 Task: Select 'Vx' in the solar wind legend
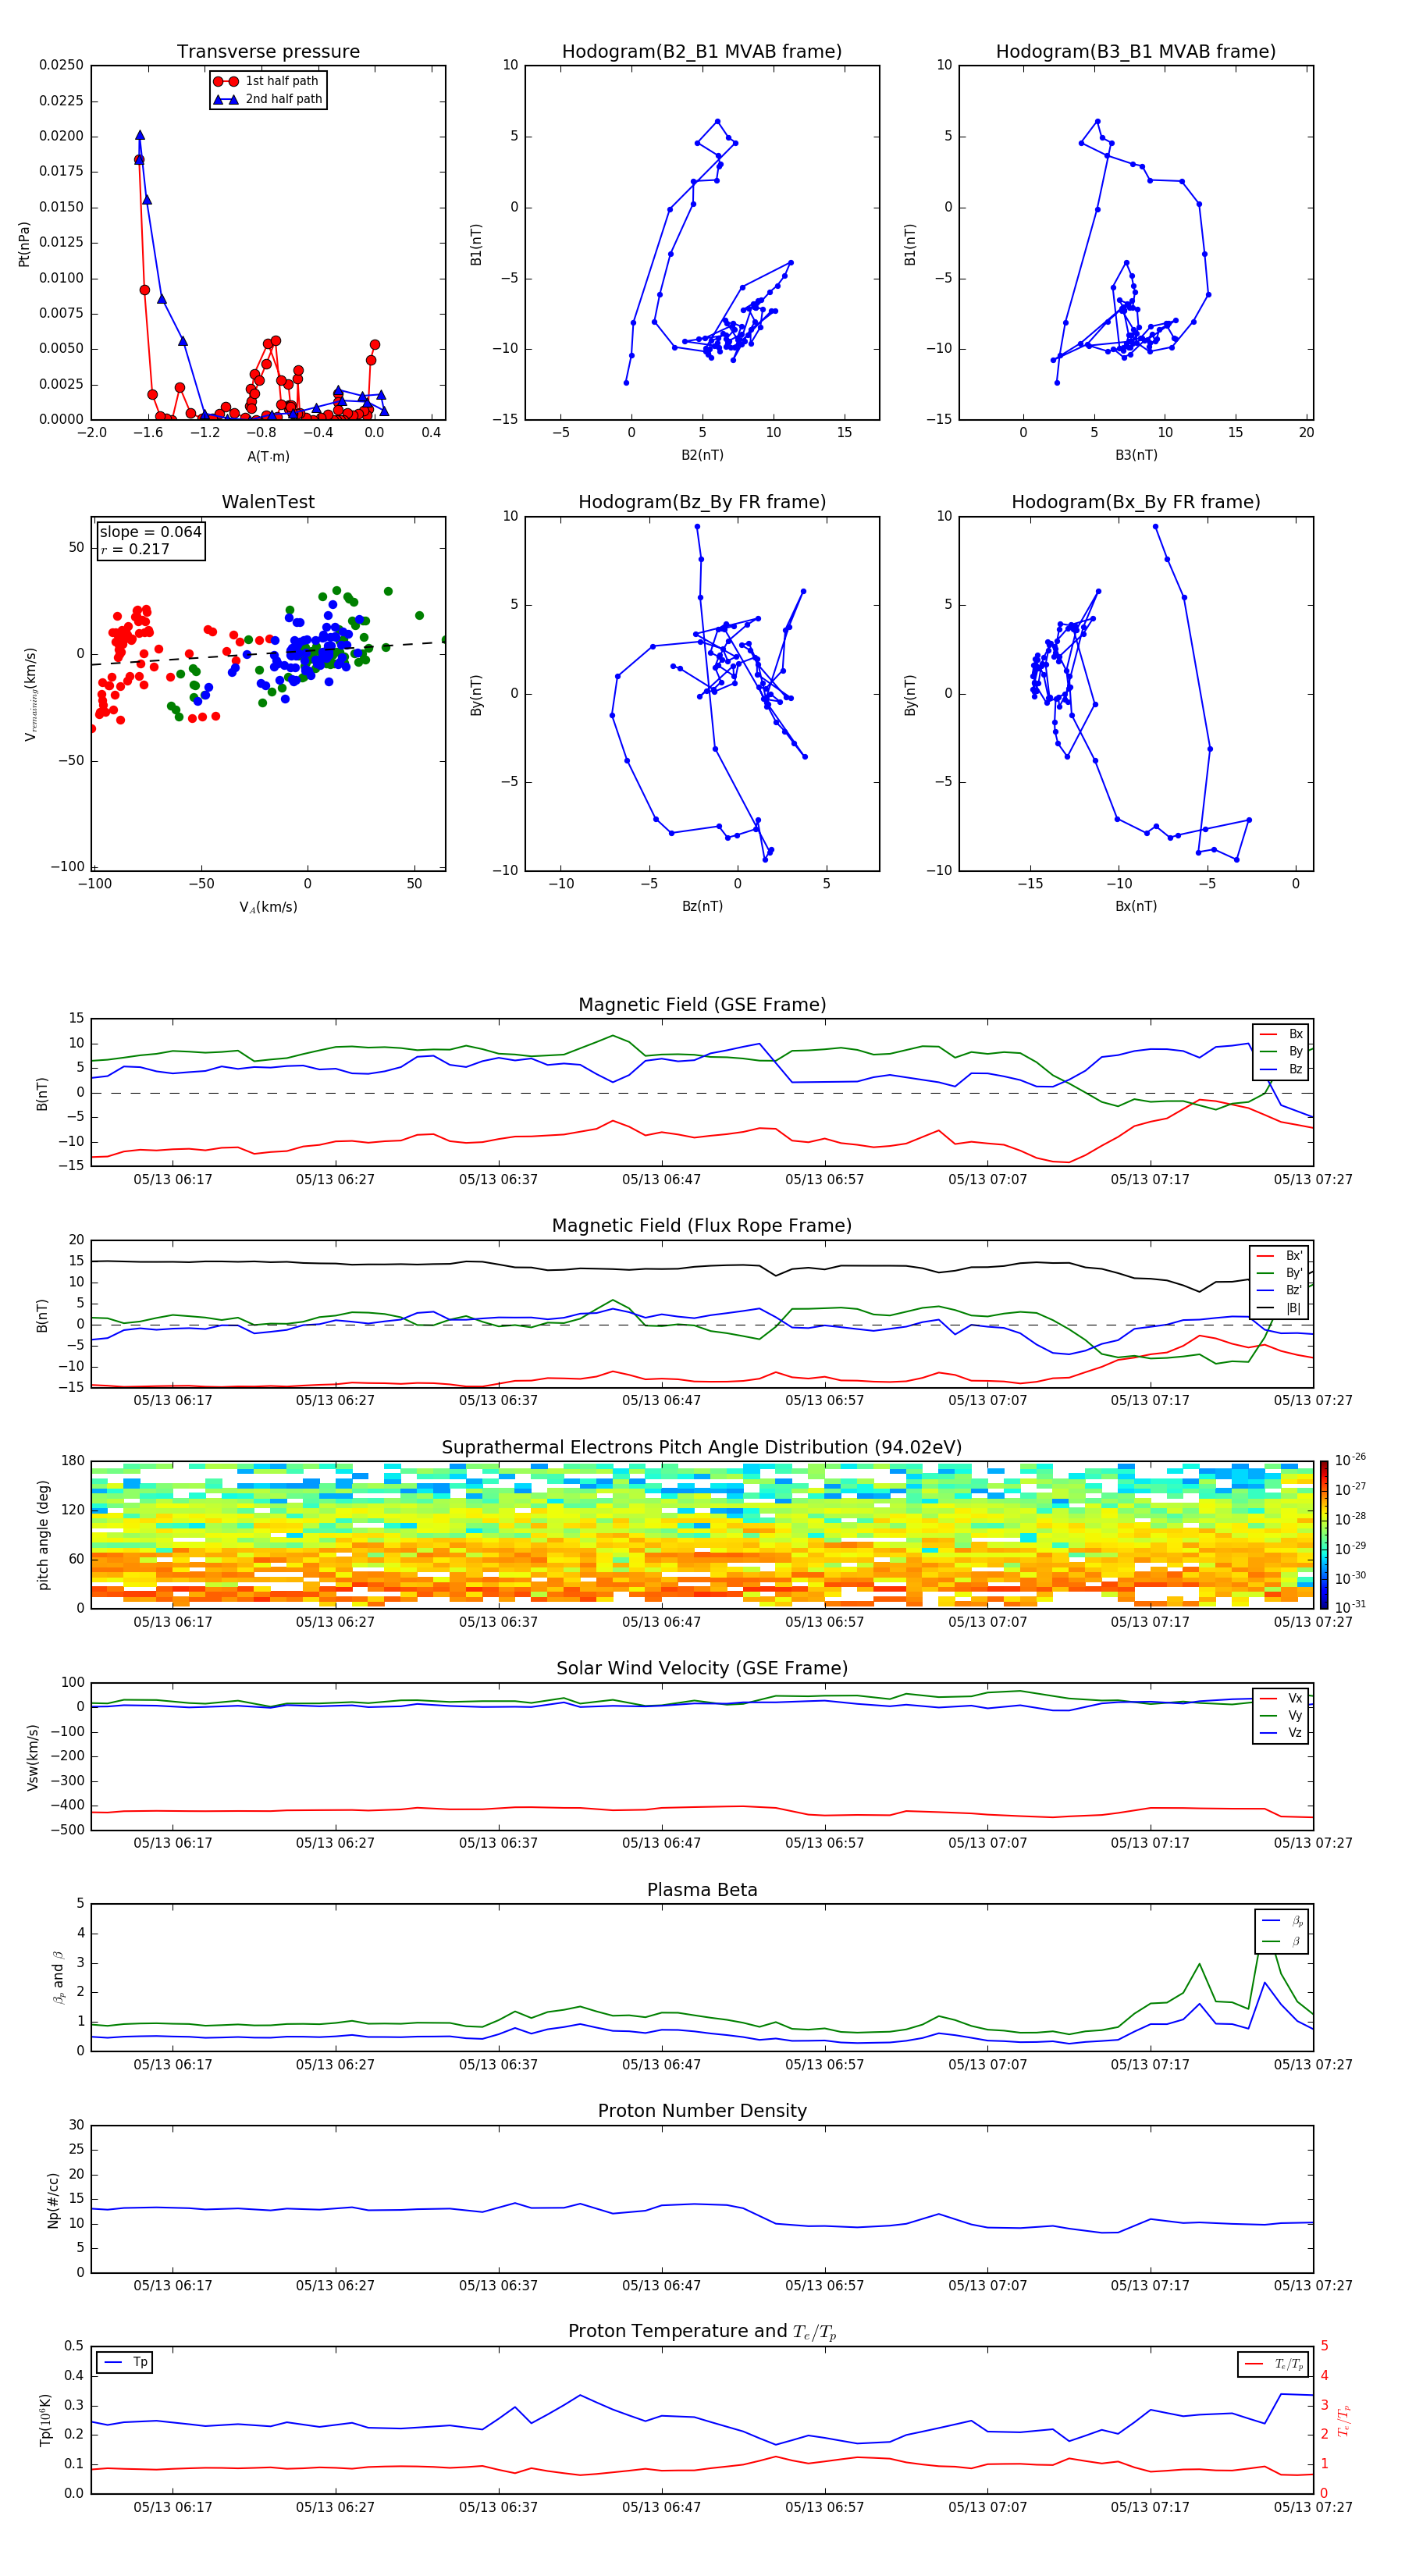click(x=1281, y=1698)
